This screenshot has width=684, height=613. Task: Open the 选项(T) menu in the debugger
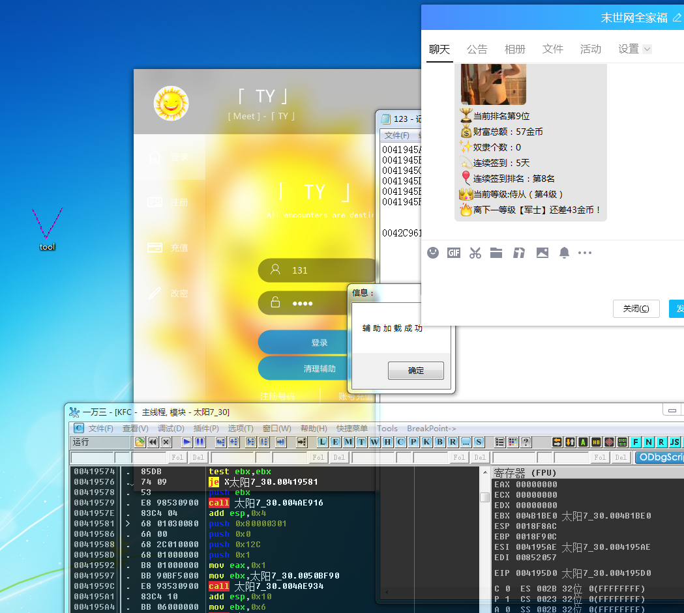[241, 428]
